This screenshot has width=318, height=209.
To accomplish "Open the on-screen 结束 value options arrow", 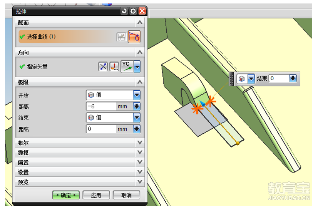I will click(293, 78).
